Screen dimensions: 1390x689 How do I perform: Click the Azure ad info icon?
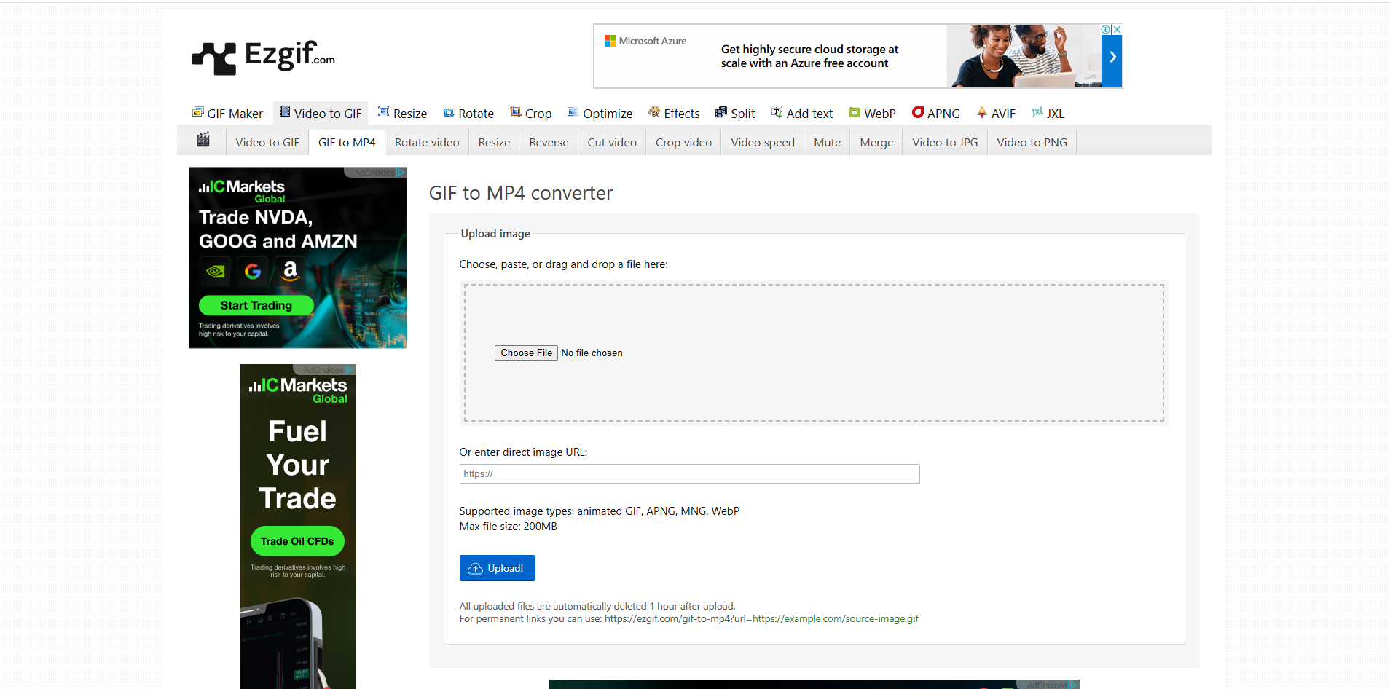(x=1106, y=30)
